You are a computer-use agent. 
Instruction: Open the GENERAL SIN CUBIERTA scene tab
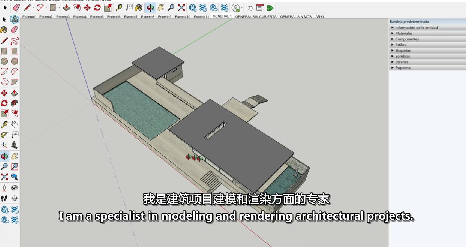coord(256,17)
